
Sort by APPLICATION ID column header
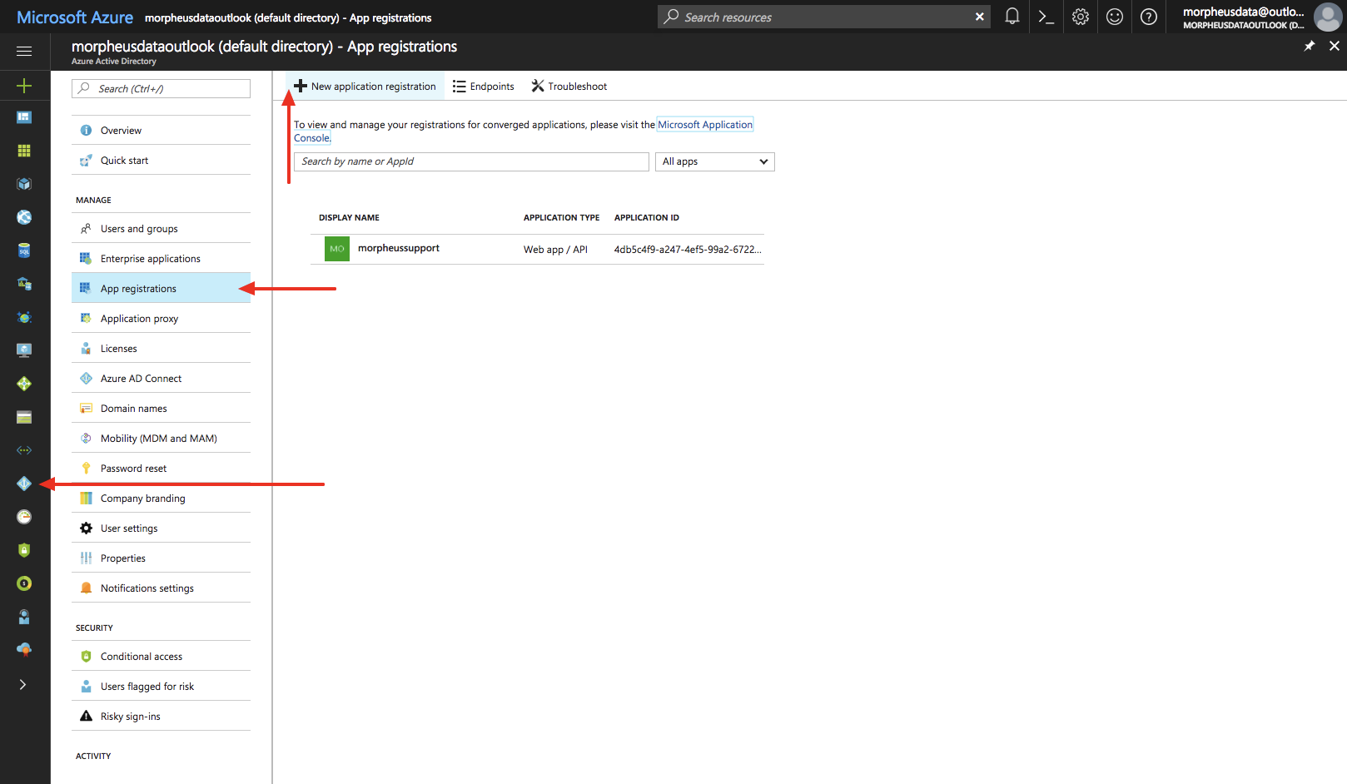coord(647,218)
